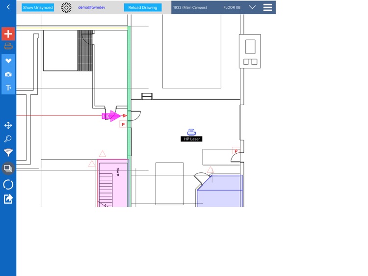
Task: Click the demo@twmdev account link
Action: (92, 7)
